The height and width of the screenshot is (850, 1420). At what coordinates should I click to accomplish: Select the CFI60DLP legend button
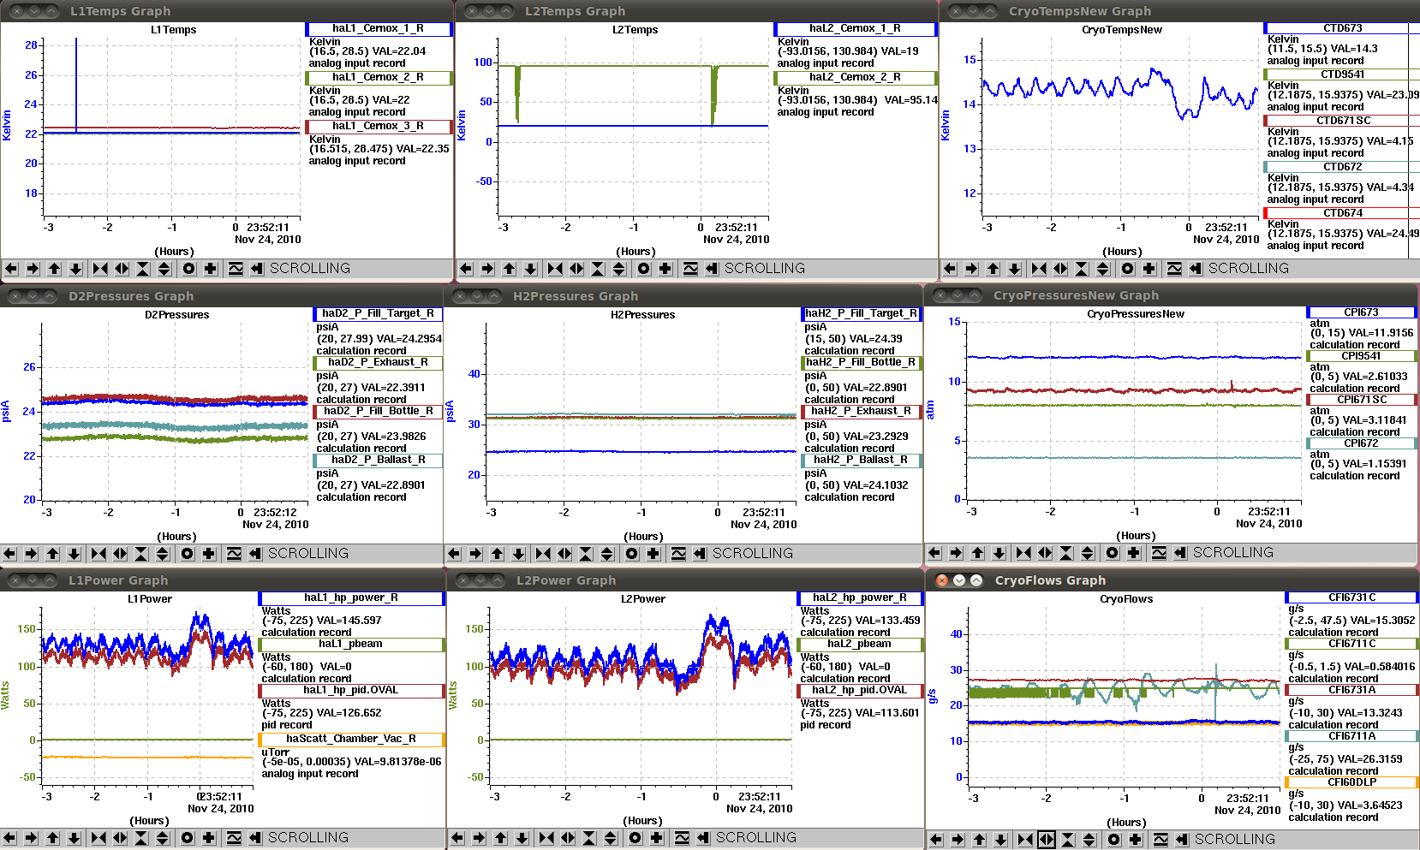click(x=1351, y=782)
